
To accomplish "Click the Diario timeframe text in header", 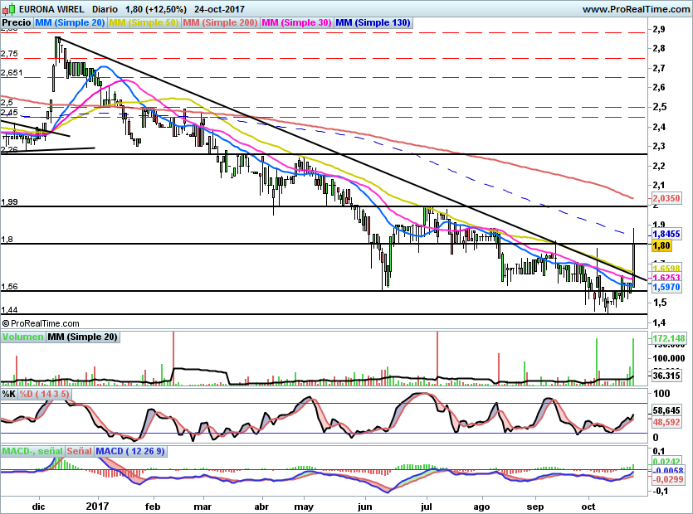I will pyautogui.click(x=105, y=9).
